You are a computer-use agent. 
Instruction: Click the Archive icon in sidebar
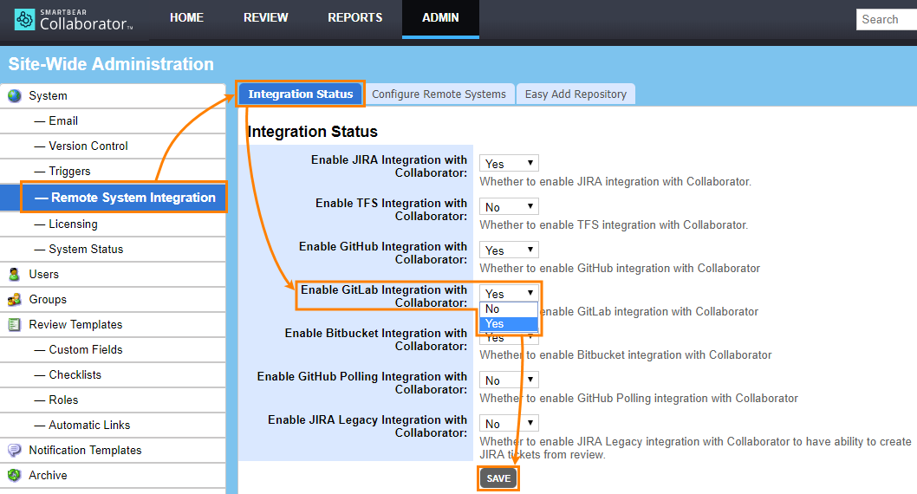[15, 475]
